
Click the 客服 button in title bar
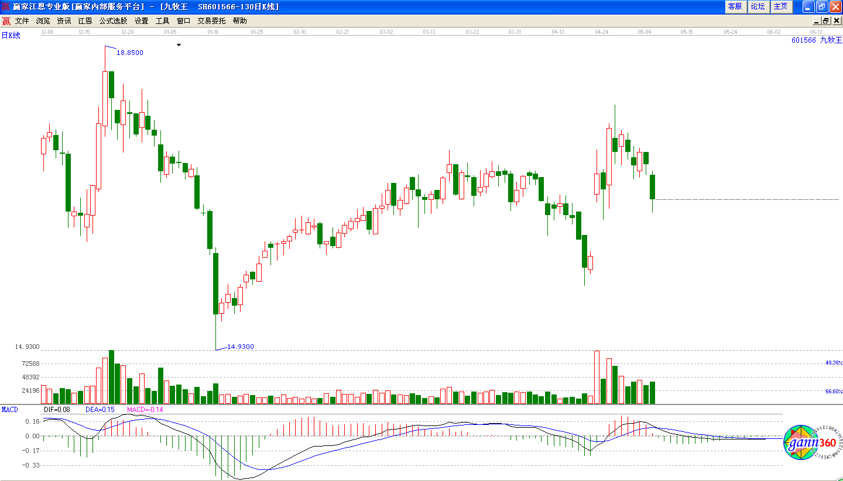coord(735,6)
